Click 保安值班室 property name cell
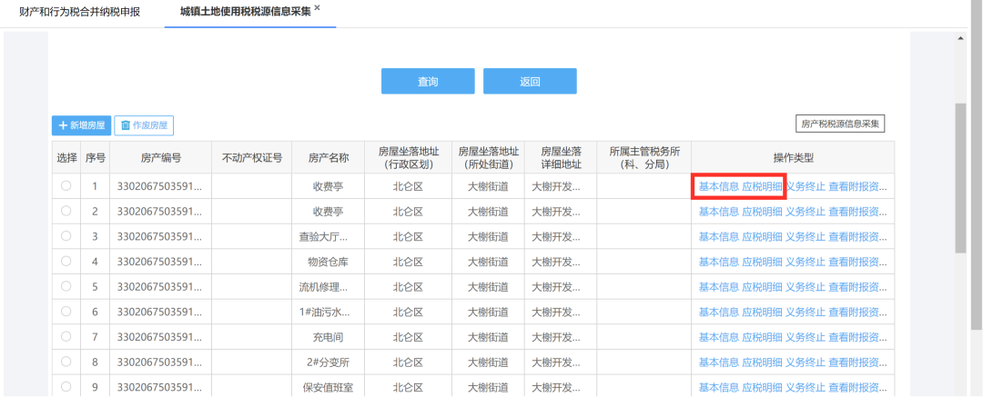 [328, 387]
